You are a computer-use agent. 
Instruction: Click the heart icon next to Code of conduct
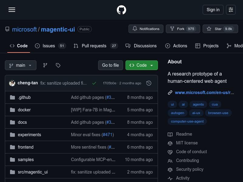[x=170, y=152]
